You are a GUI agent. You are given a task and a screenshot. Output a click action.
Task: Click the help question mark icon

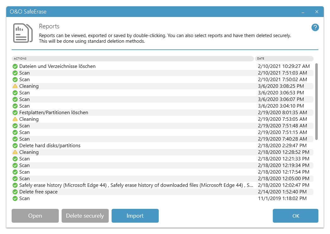(315, 27)
